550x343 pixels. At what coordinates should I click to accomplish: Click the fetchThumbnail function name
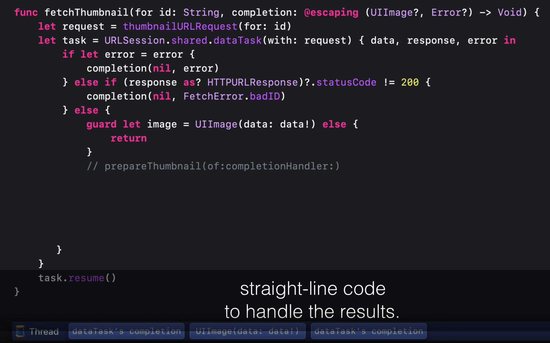(86, 12)
